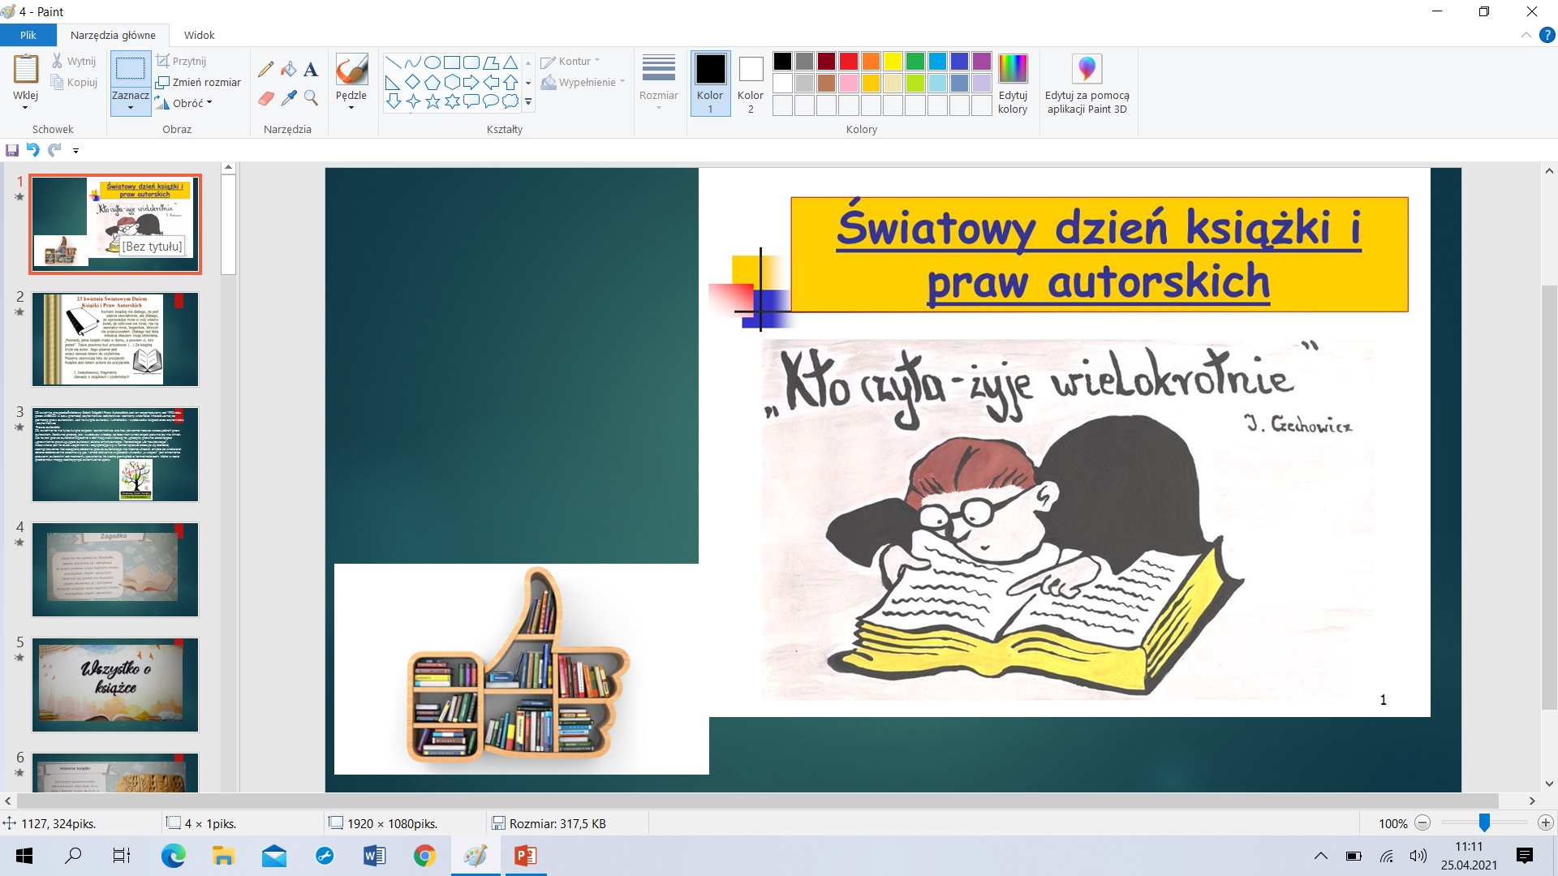Click the zoom in plus button
This screenshot has height=876, width=1558.
click(1545, 823)
